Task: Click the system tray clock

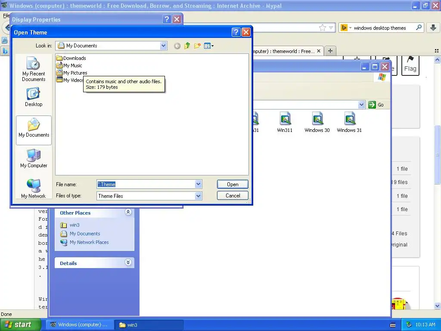Action: [x=425, y=325]
